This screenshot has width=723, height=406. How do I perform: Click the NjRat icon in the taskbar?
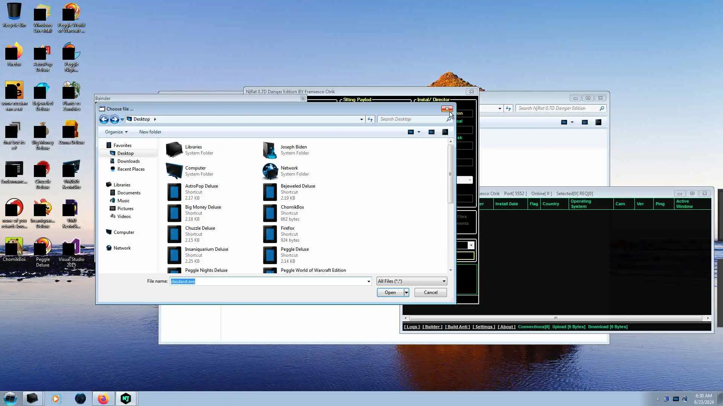pyautogui.click(x=126, y=398)
